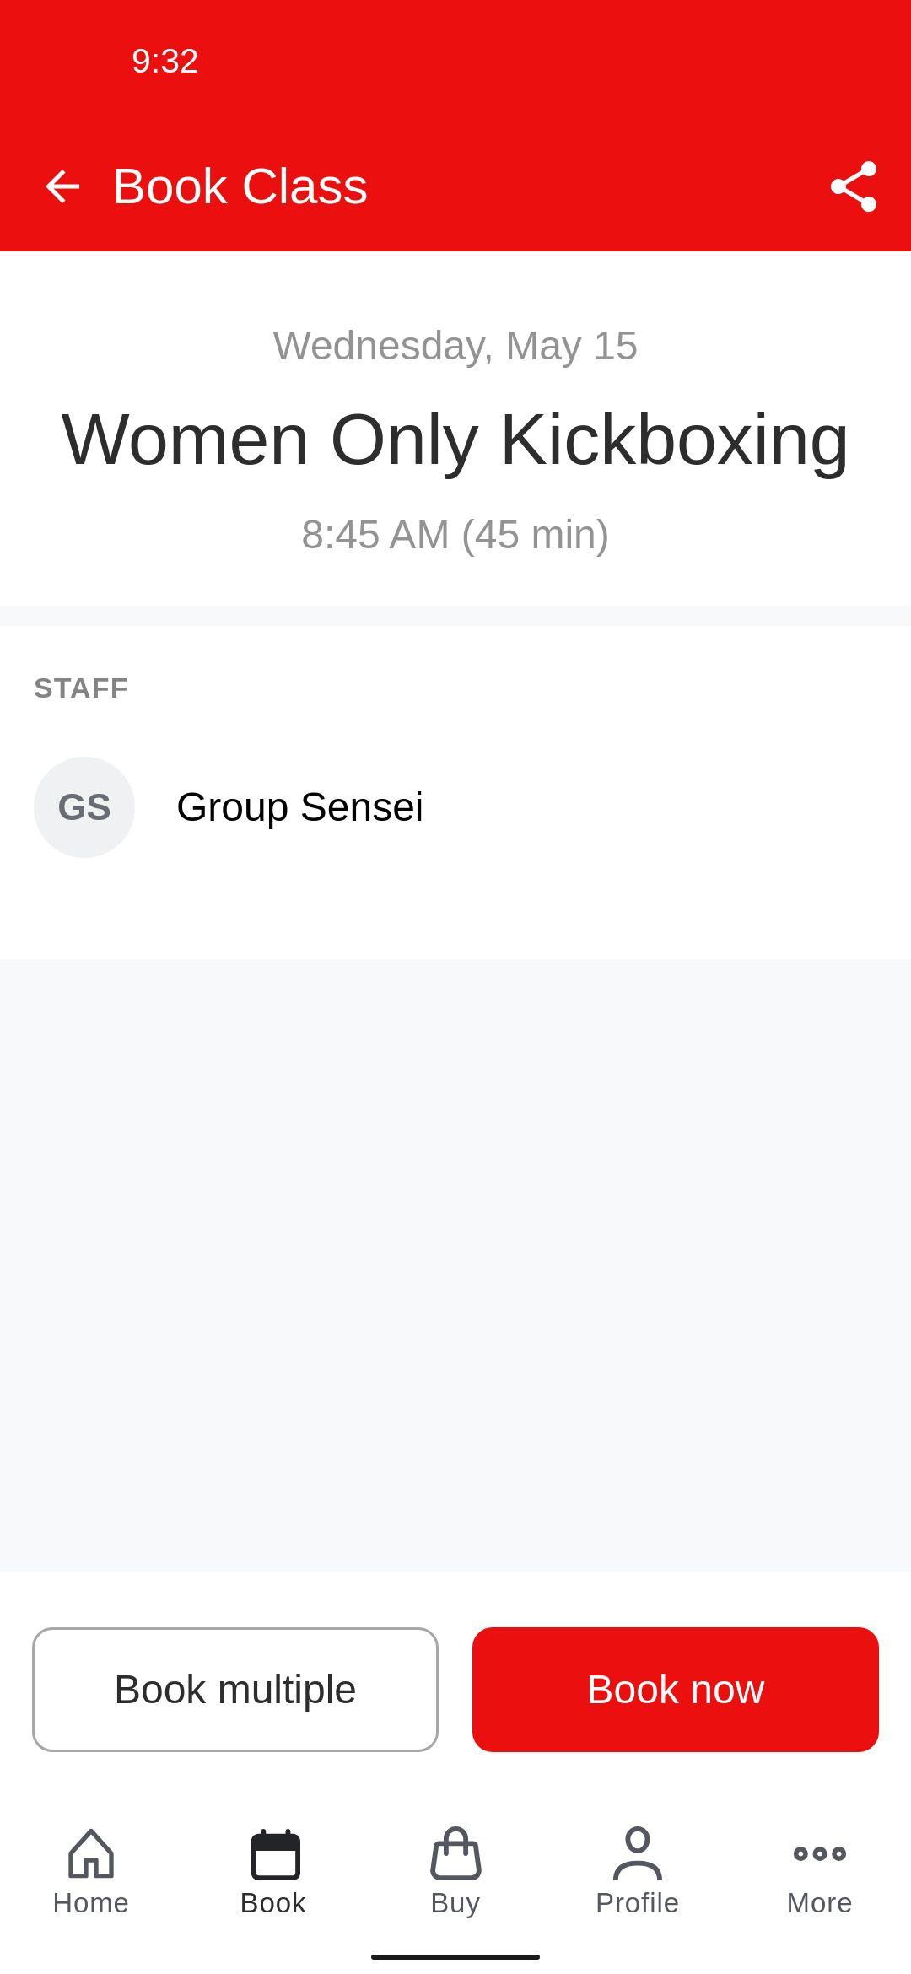Click the Book now button

tap(676, 1690)
